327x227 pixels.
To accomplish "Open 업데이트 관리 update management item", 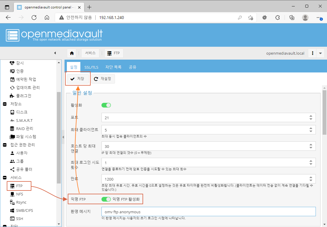I will [x=25, y=87].
